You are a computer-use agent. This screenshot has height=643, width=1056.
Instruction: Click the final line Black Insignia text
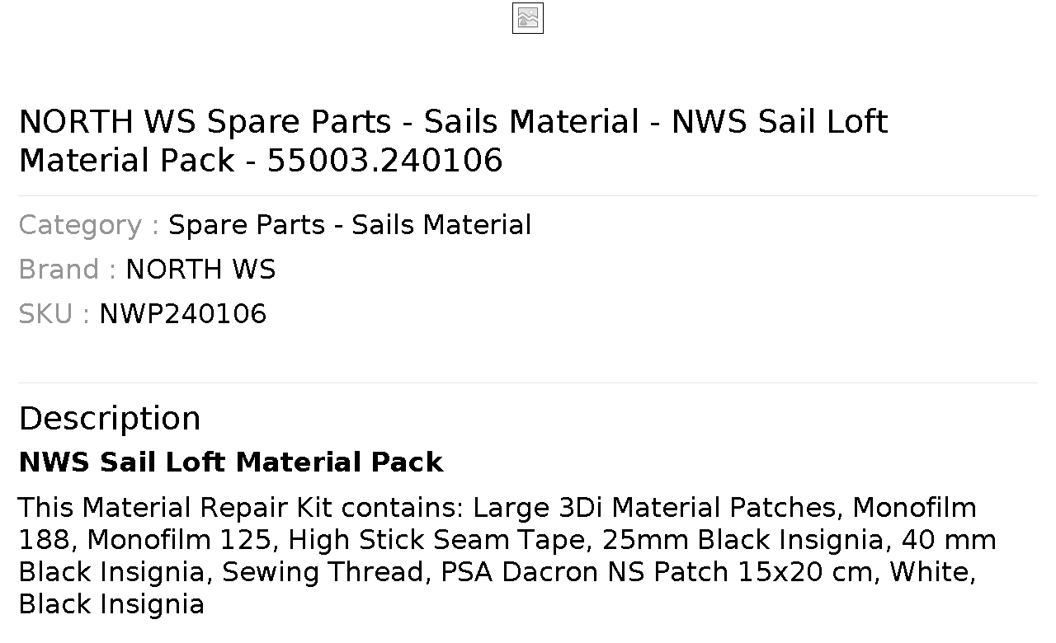[x=111, y=603]
